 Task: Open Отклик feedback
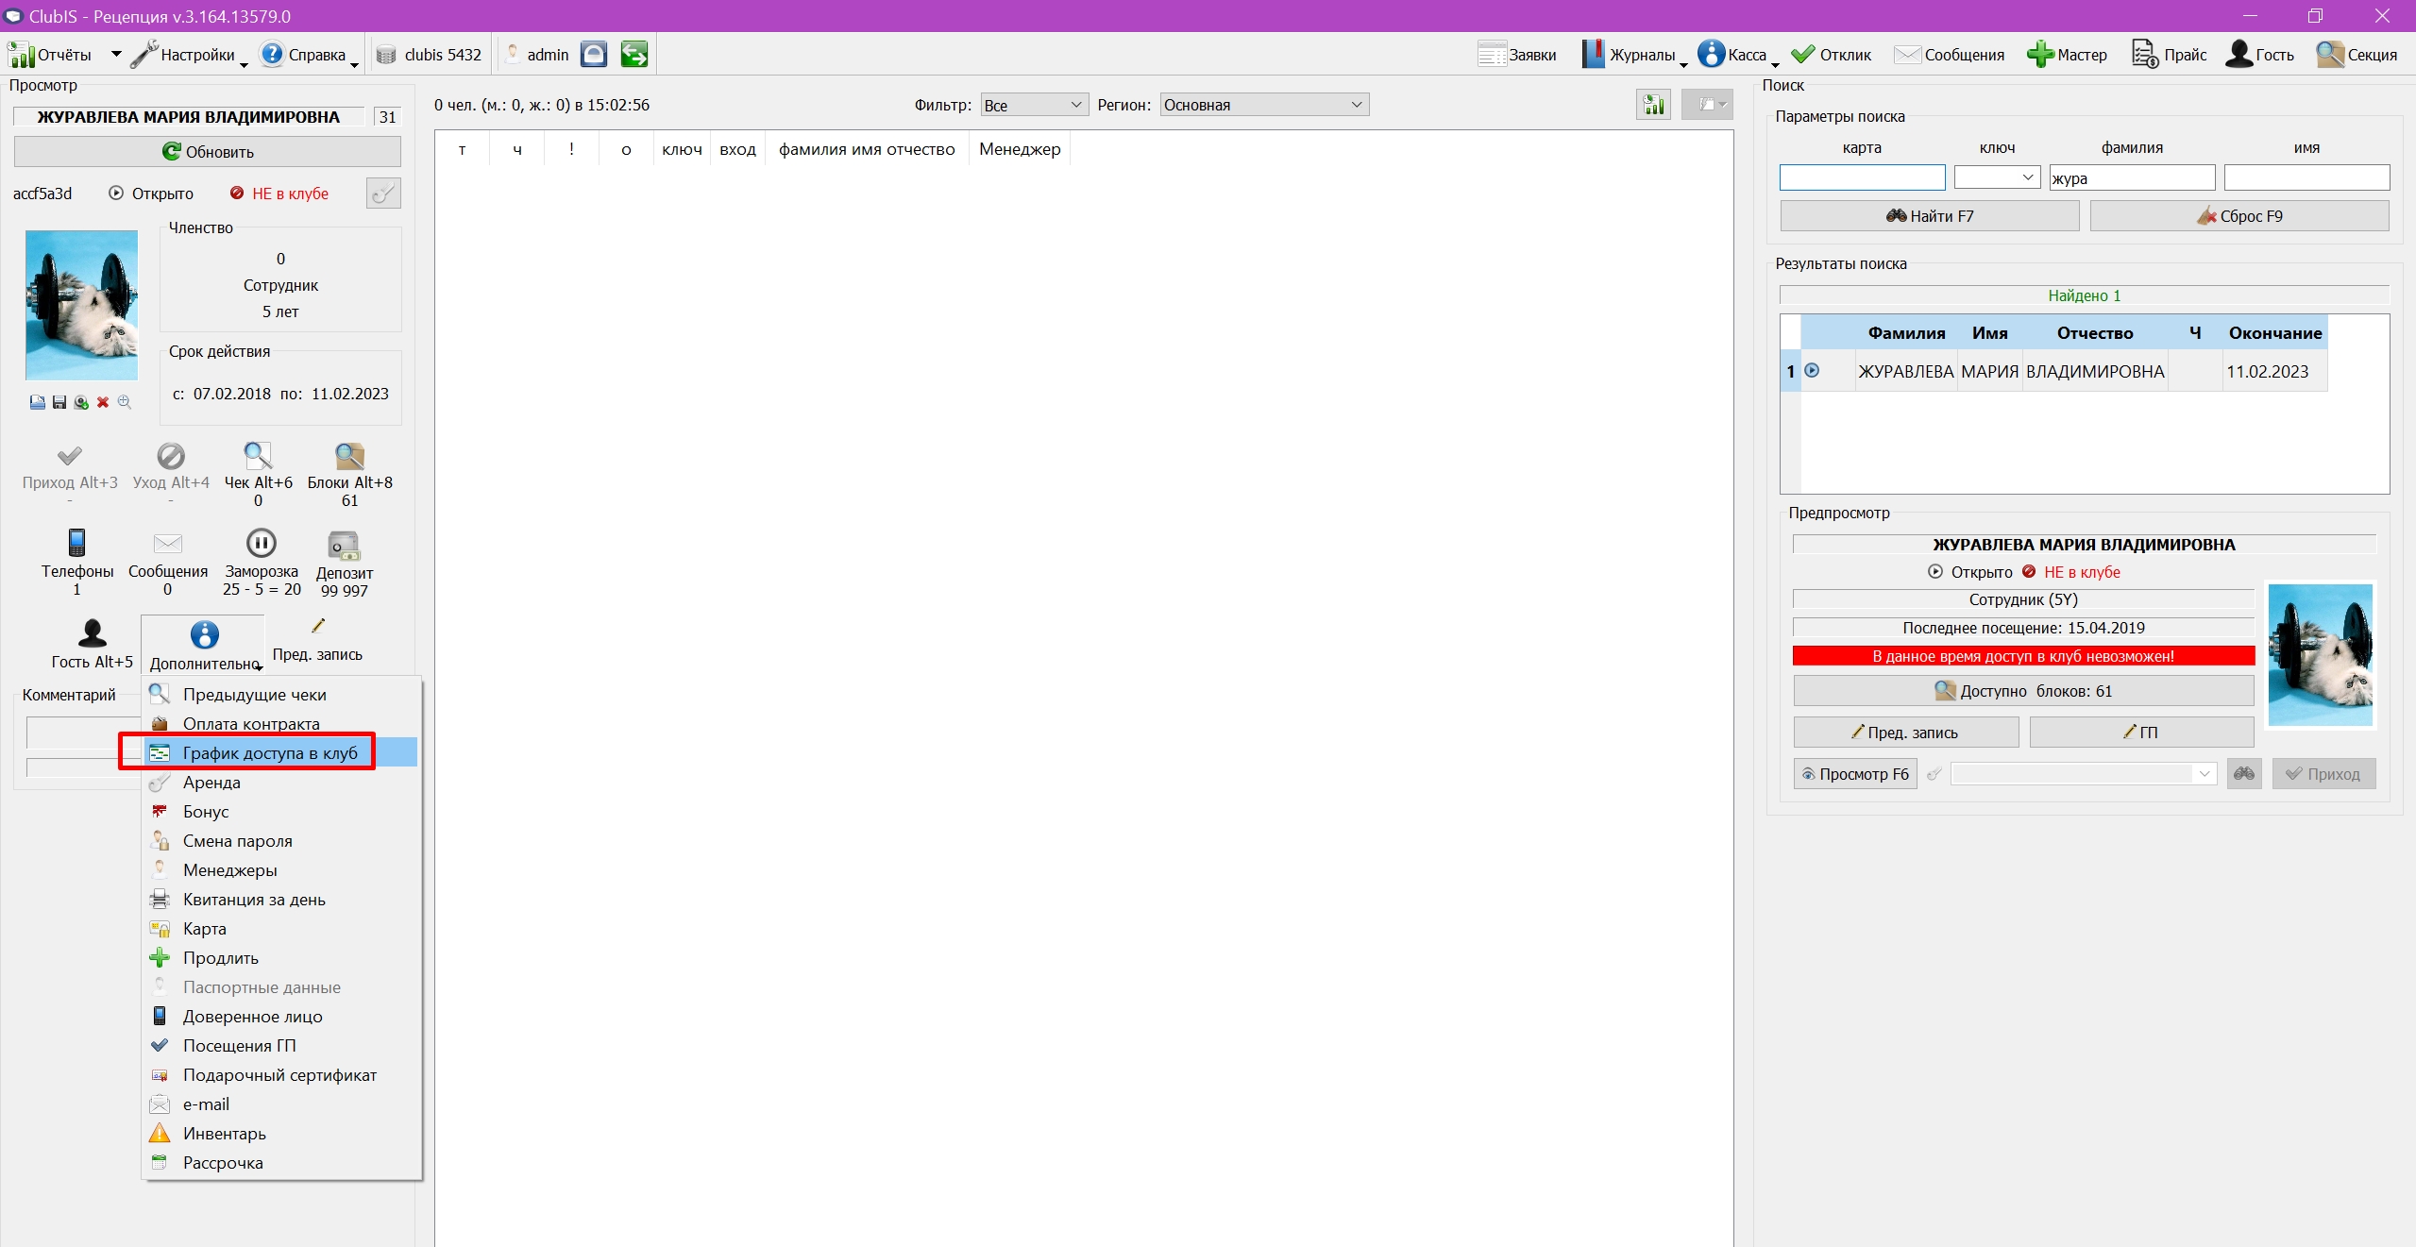point(1831,55)
